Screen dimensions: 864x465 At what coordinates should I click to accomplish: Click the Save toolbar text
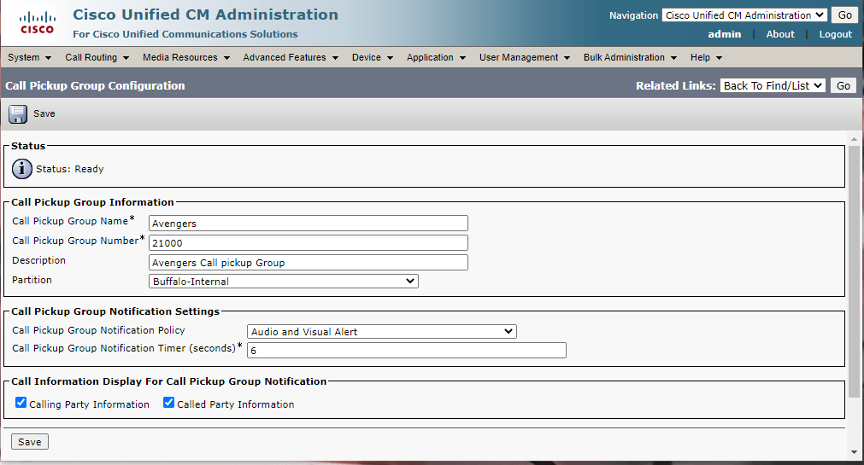pyautogui.click(x=44, y=114)
